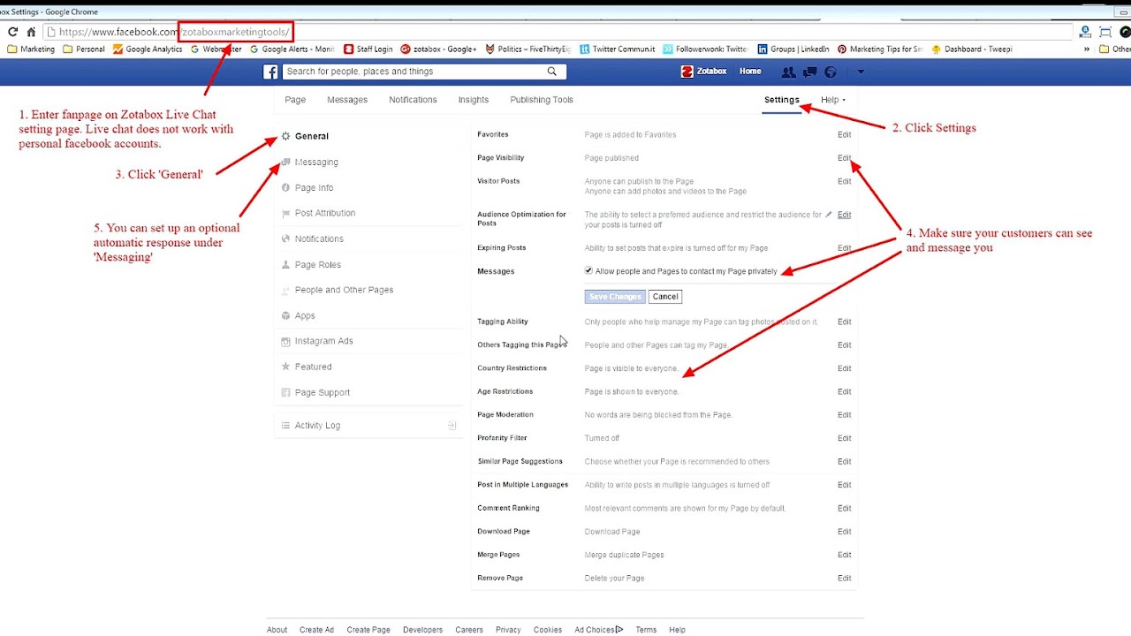
Task: Open the Marketing bookmarks folder
Action: click(31, 49)
